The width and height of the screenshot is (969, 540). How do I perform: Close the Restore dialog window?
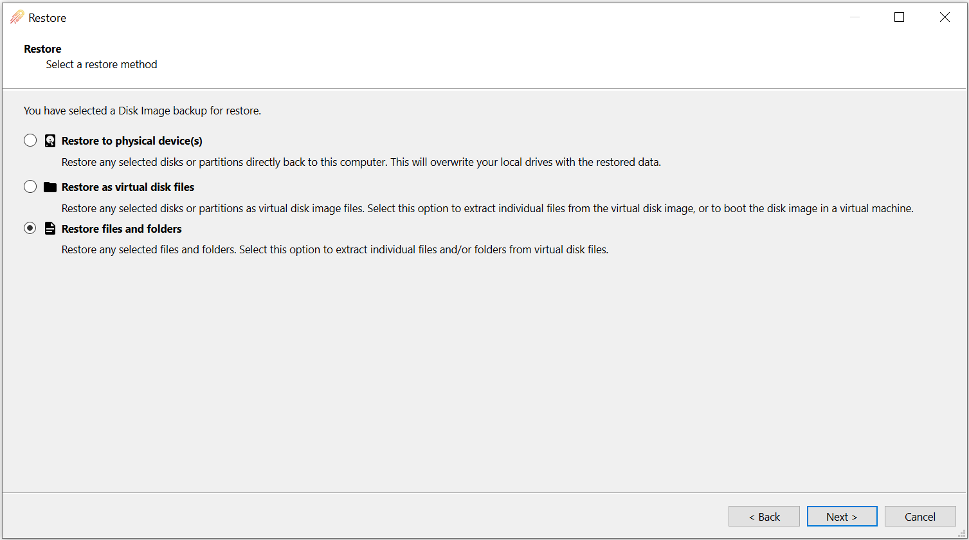(x=945, y=17)
